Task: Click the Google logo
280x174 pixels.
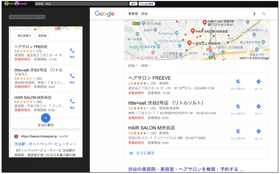Action: pos(104,14)
